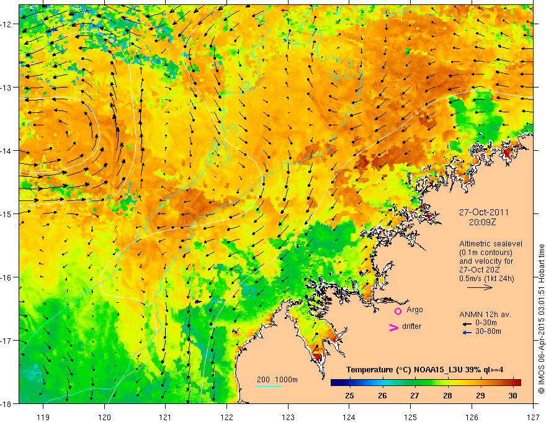Click the '30-80m' depth label
This screenshot has width=546, height=422.
(x=488, y=331)
